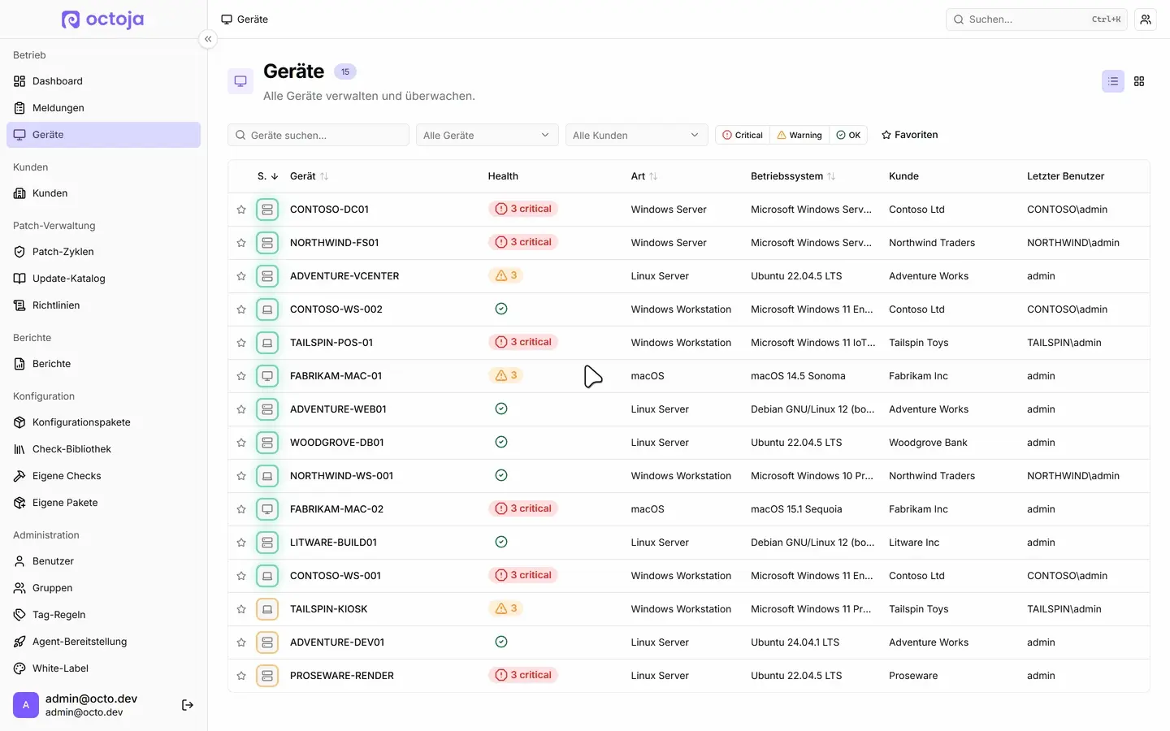The height and width of the screenshot is (731, 1170).
Task: Star the TAILSPIN-POS-01 device
Action: click(241, 343)
